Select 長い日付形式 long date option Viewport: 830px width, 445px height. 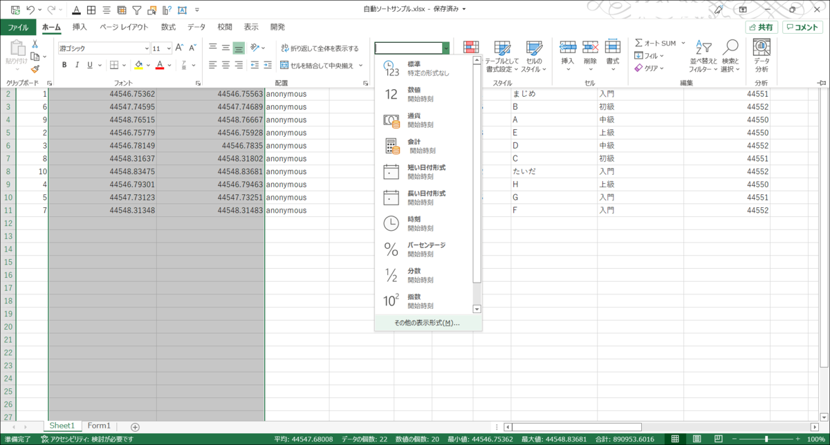(x=423, y=198)
